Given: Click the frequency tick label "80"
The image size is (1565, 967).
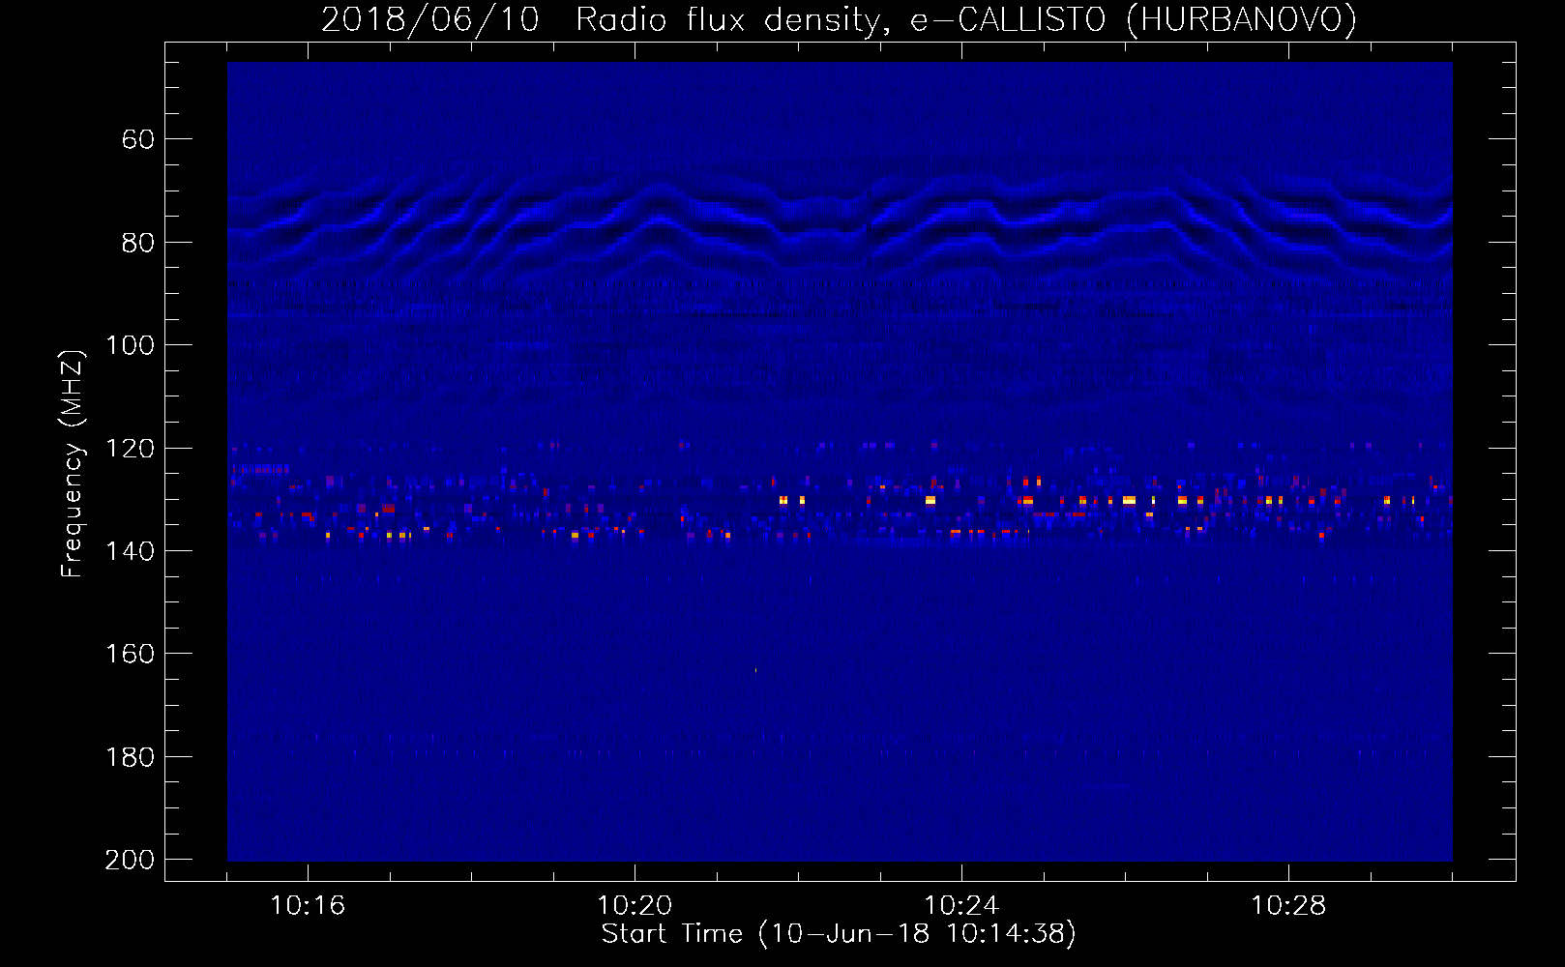Looking at the screenshot, I should (x=138, y=243).
